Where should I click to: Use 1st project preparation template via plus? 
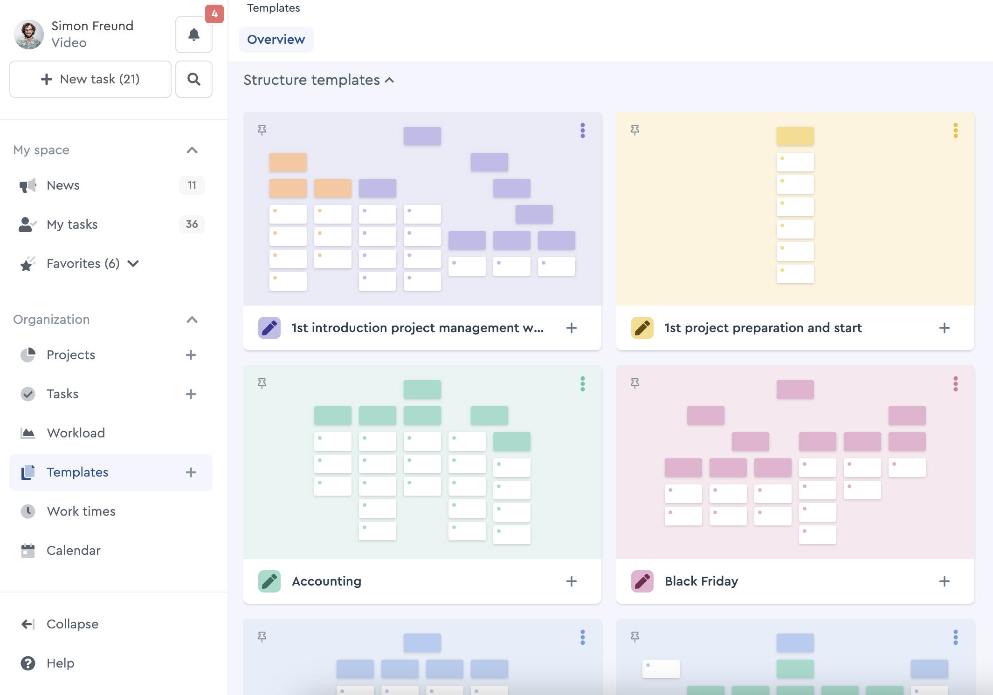point(945,328)
